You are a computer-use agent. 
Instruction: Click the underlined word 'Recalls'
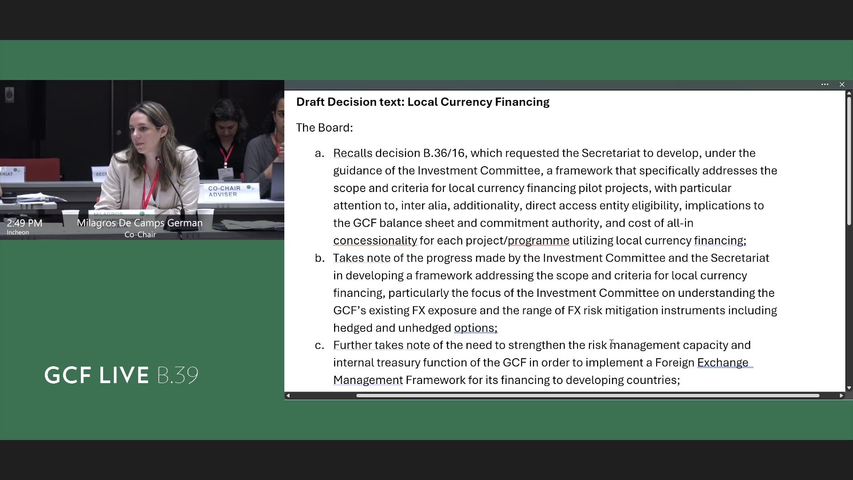[353, 153]
